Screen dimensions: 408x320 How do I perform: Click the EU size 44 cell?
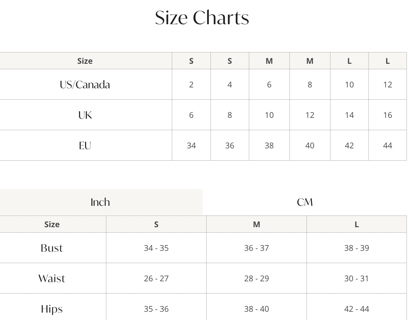point(388,145)
